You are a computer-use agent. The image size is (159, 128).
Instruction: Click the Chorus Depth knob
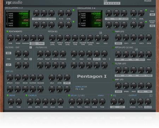[x=37, y=101]
